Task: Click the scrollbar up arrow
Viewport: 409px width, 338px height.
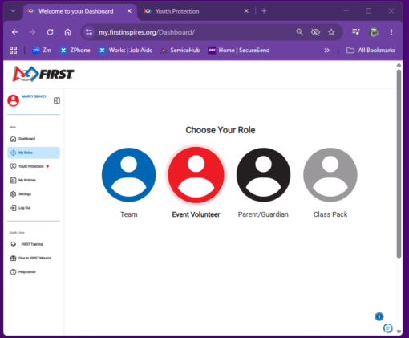Action: 399,65
